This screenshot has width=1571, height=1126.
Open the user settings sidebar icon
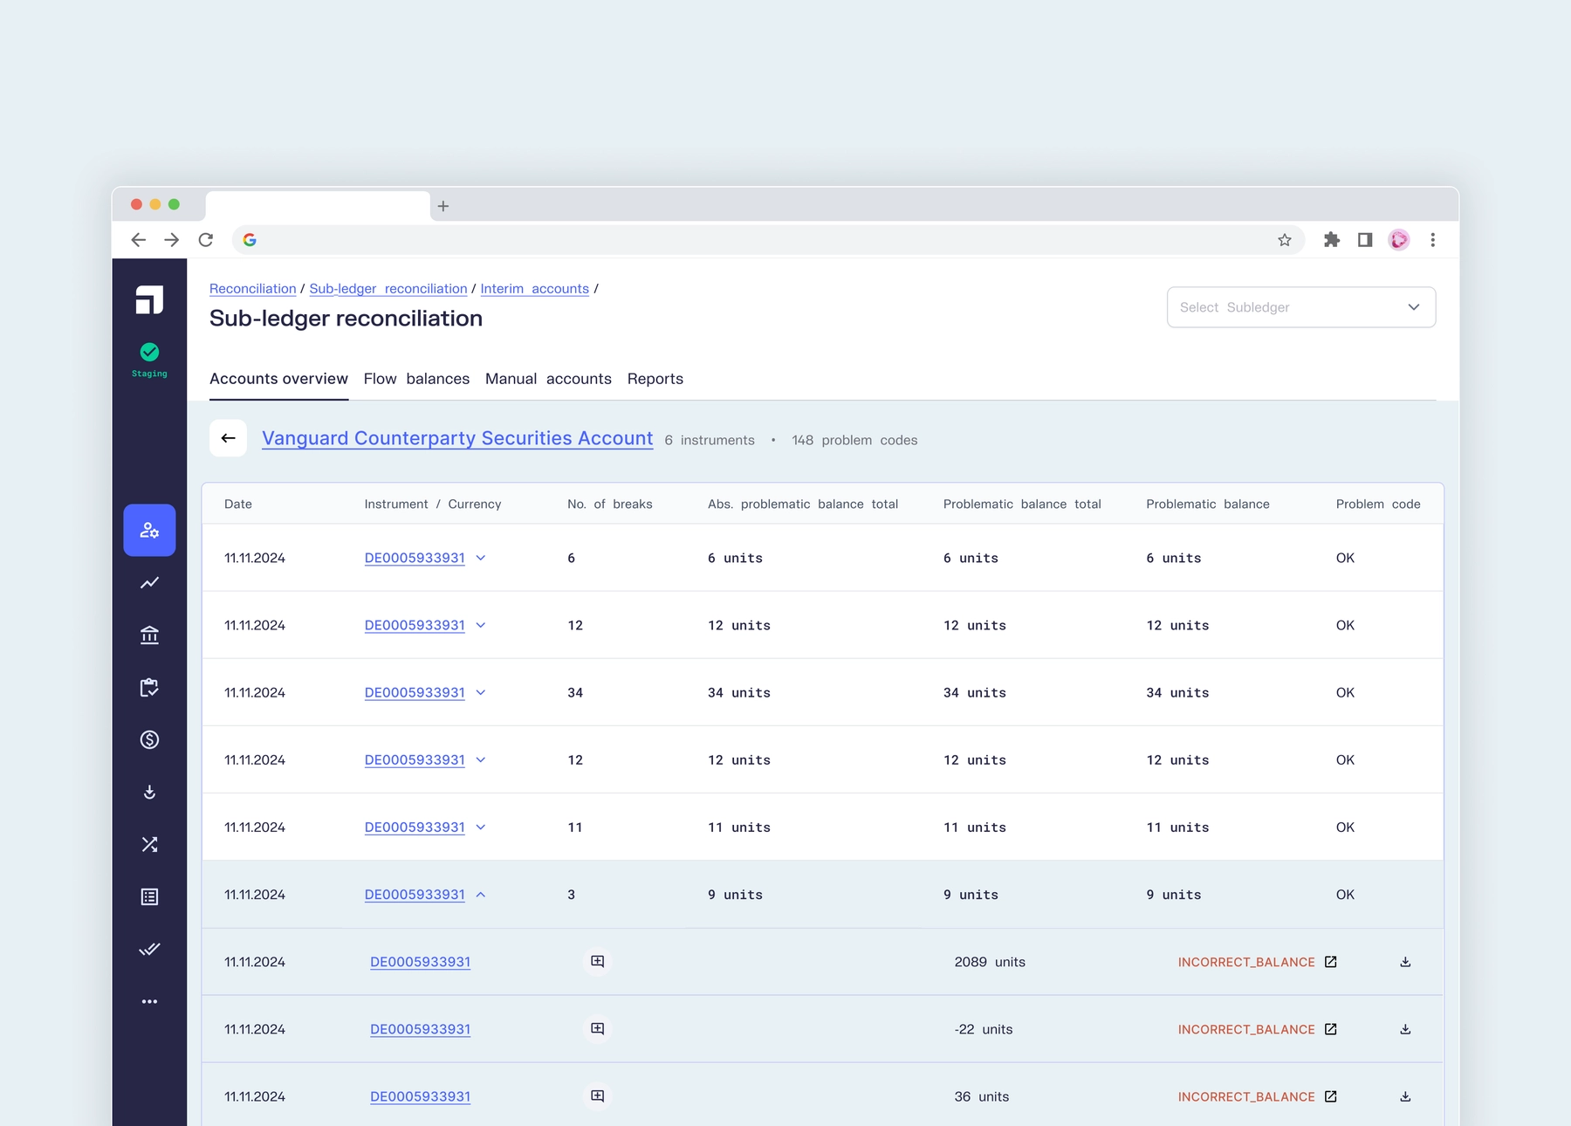149,530
